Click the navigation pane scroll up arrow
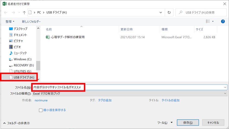 coord(38,28)
